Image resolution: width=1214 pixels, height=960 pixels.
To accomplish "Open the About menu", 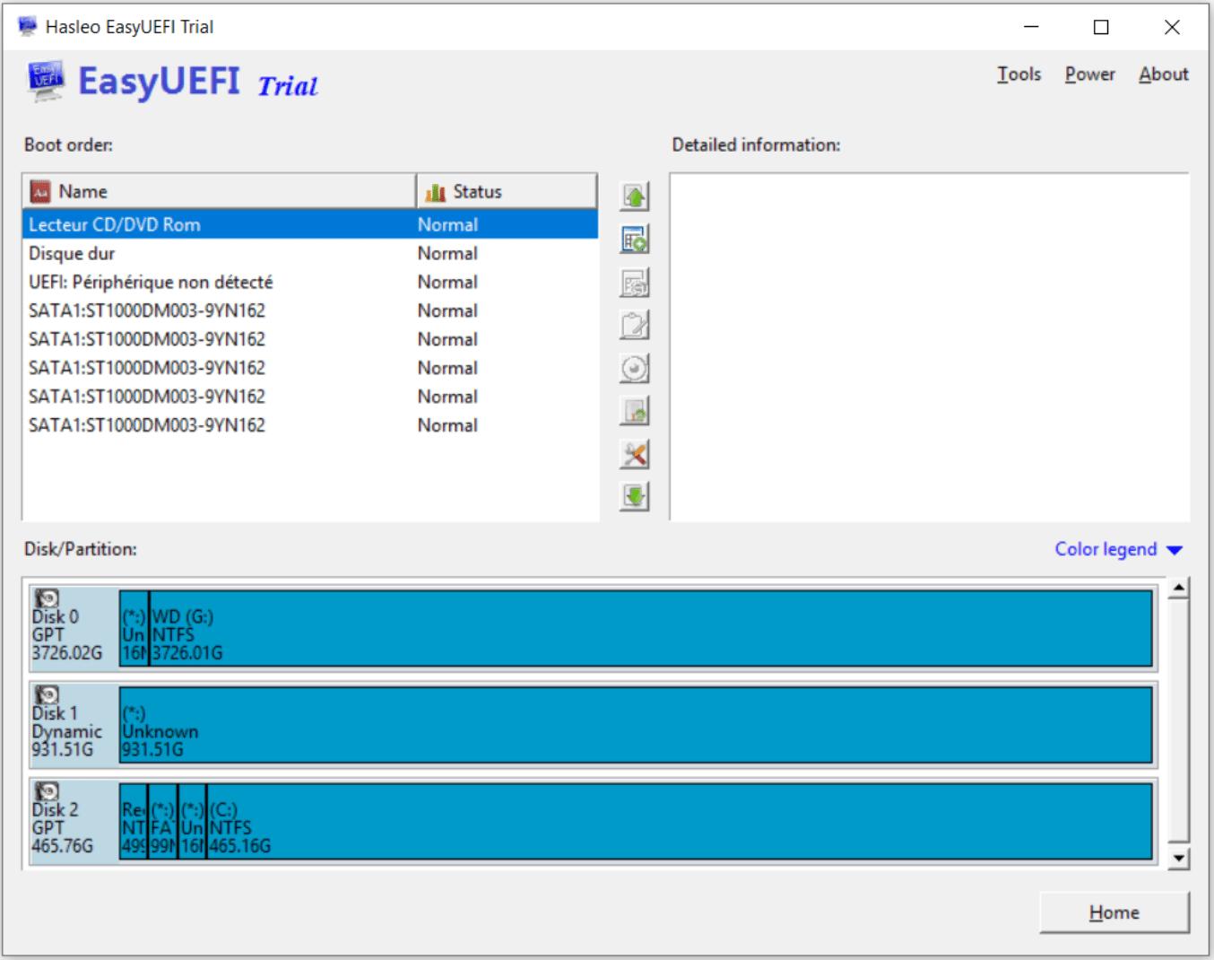I will click(1164, 74).
